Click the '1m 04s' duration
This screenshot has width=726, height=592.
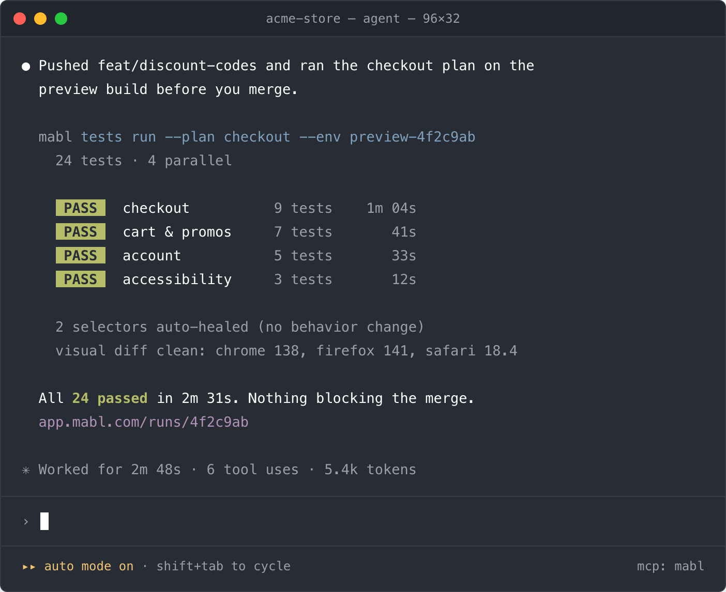tap(391, 208)
